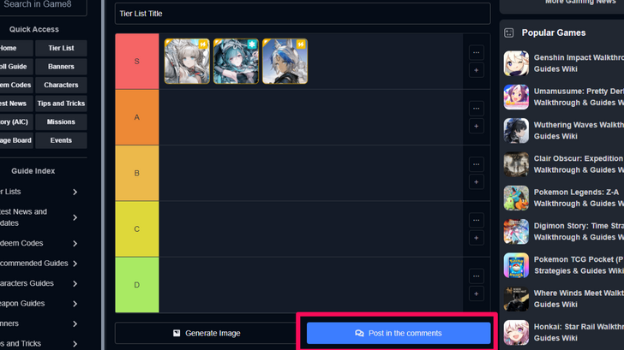624x350 pixels.
Task: Click the Genshin Impact game icon
Action: pyautogui.click(x=516, y=63)
